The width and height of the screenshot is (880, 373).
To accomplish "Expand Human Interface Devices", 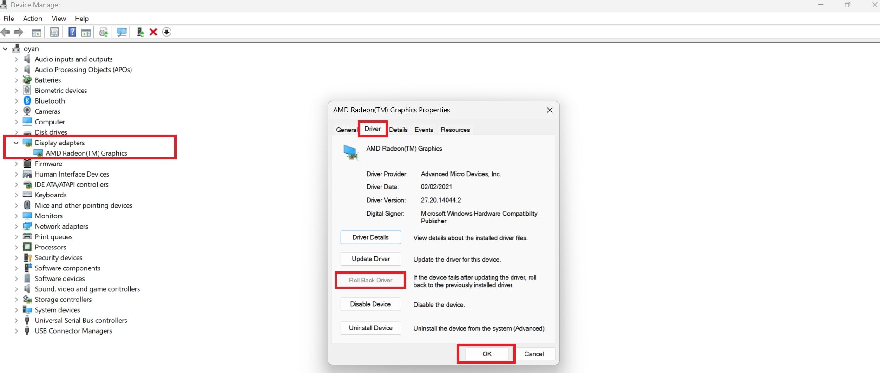I will pyautogui.click(x=16, y=174).
